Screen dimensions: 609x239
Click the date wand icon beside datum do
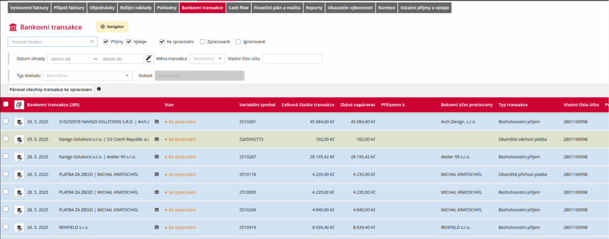tap(148, 59)
